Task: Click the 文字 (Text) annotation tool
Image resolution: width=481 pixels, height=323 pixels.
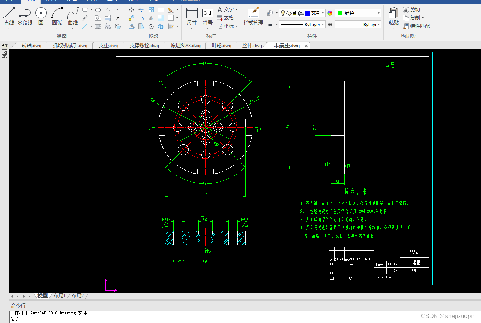Action: [225, 10]
